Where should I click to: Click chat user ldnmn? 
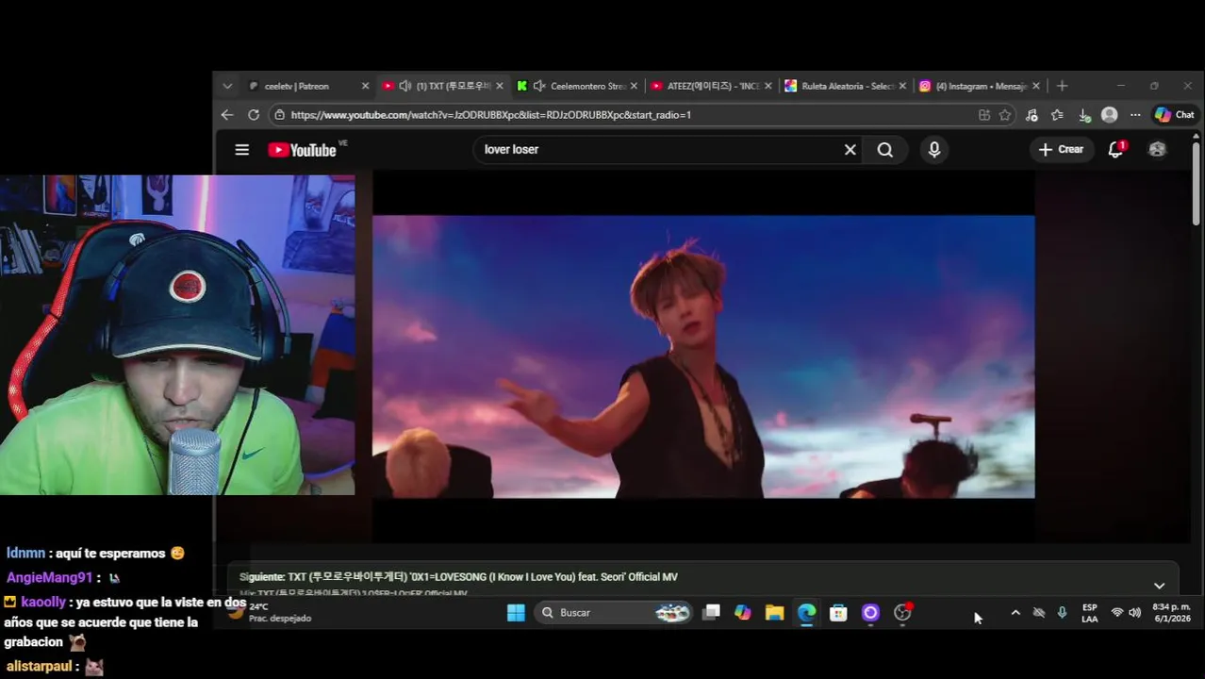pyautogui.click(x=25, y=554)
